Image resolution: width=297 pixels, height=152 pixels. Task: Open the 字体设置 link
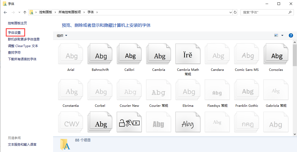click(x=14, y=33)
